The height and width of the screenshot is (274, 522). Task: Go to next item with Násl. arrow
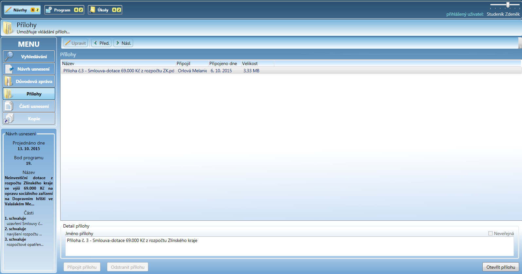[x=123, y=43]
